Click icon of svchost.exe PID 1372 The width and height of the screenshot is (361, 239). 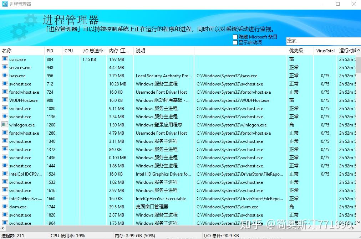pyautogui.click(x=5, y=149)
